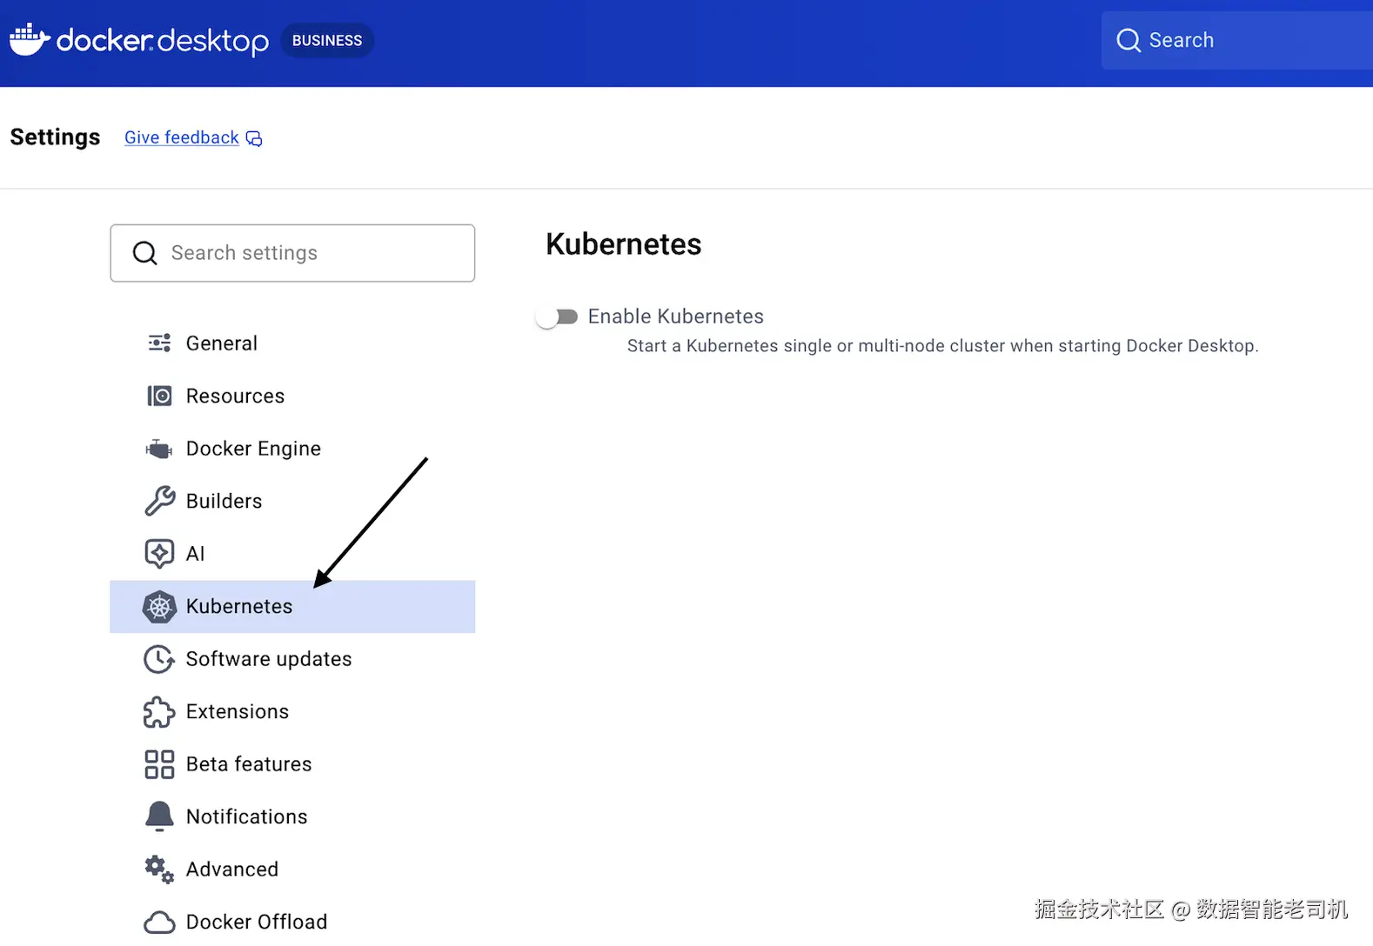Image resolution: width=1373 pixels, height=946 pixels.
Task: Select Kubernetes in settings sidebar
Action: 292,606
